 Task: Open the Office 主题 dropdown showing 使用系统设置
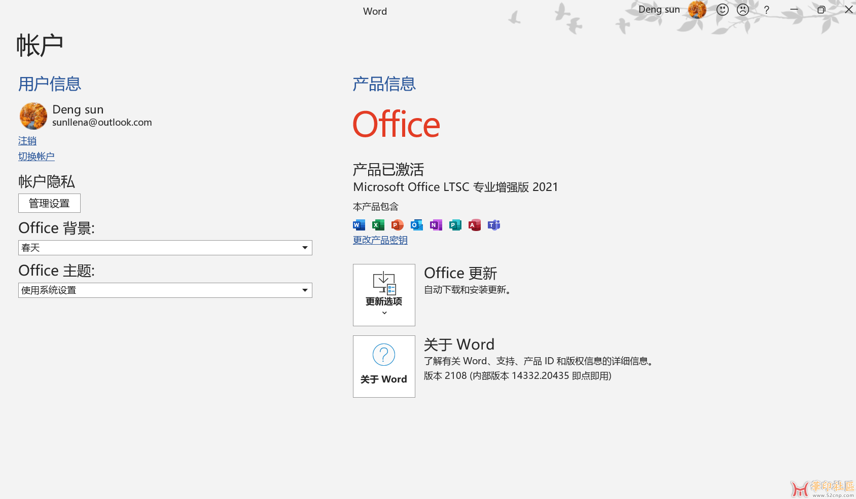pos(165,290)
